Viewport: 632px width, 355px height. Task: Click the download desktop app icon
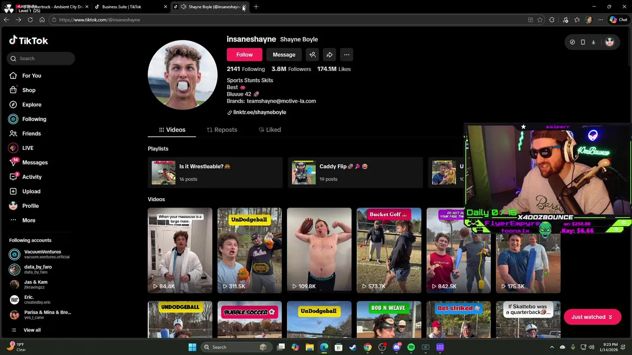tap(593, 42)
